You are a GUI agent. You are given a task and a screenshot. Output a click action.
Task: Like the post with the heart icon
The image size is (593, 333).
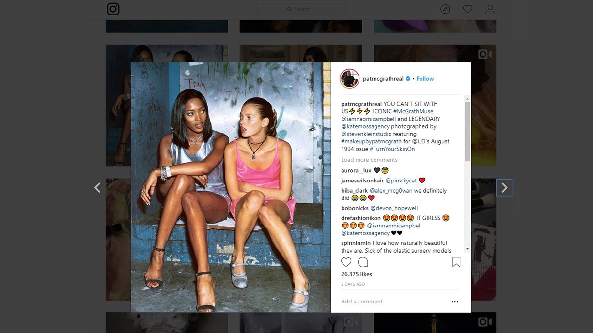click(x=346, y=262)
